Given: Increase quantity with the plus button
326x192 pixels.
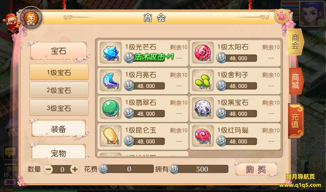Looking at the screenshot, I should click(75, 169).
